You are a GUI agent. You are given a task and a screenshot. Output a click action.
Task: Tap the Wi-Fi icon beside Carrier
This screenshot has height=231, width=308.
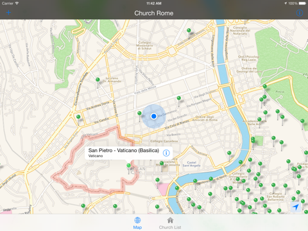17,3
